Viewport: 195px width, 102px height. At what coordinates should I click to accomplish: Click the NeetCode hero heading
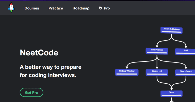point(39,53)
